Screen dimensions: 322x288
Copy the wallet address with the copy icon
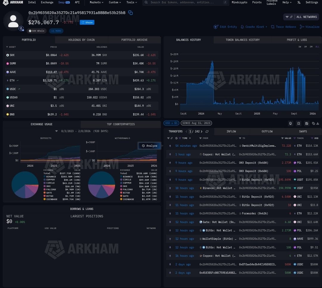point(130,13)
